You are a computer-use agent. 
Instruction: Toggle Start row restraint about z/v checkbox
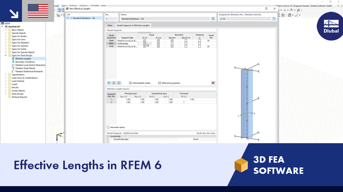(186, 41)
